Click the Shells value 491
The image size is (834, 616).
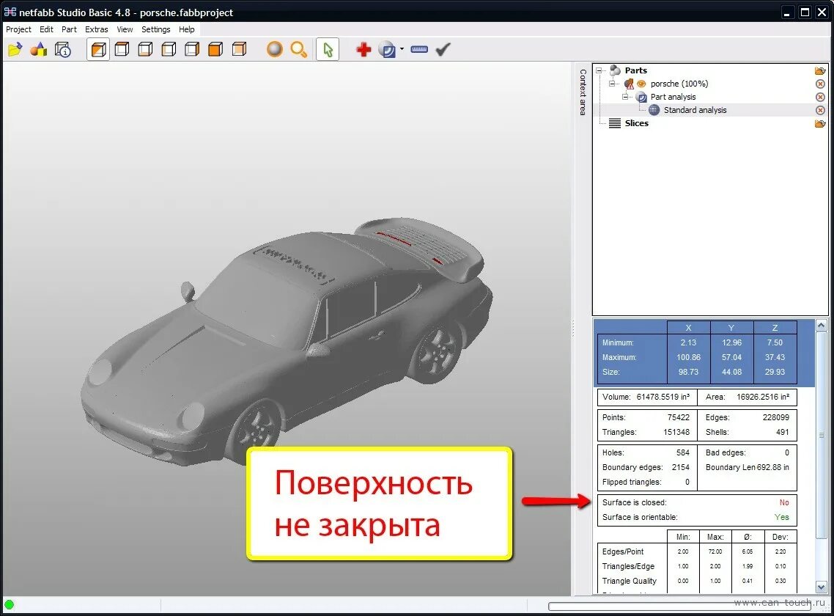click(783, 432)
